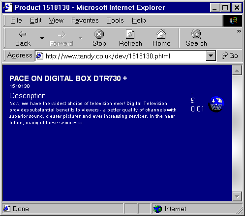Open the File menu

[x=16, y=21]
